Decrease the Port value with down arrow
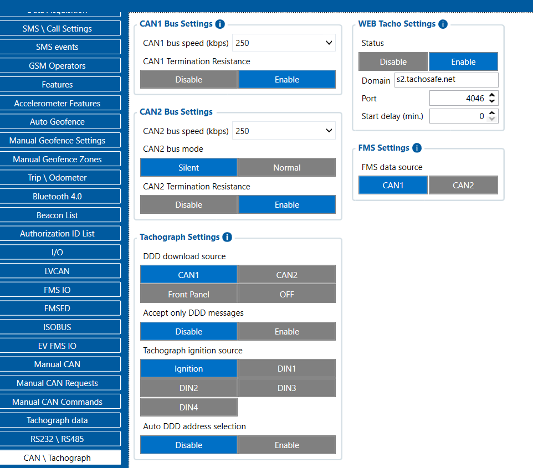Screen dimensions: 533x468 coord(492,101)
